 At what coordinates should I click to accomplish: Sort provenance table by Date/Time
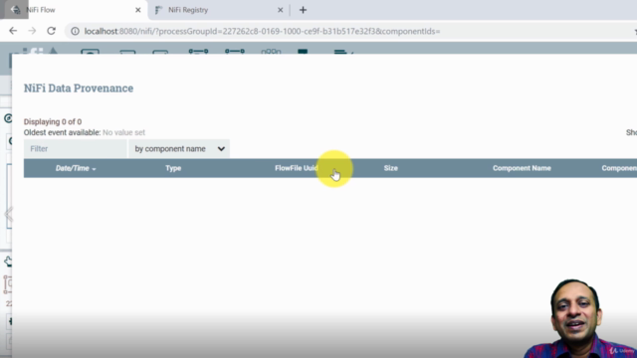(76, 168)
